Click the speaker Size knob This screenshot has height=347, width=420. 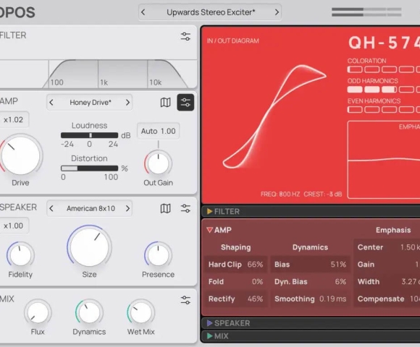pyautogui.click(x=89, y=247)
